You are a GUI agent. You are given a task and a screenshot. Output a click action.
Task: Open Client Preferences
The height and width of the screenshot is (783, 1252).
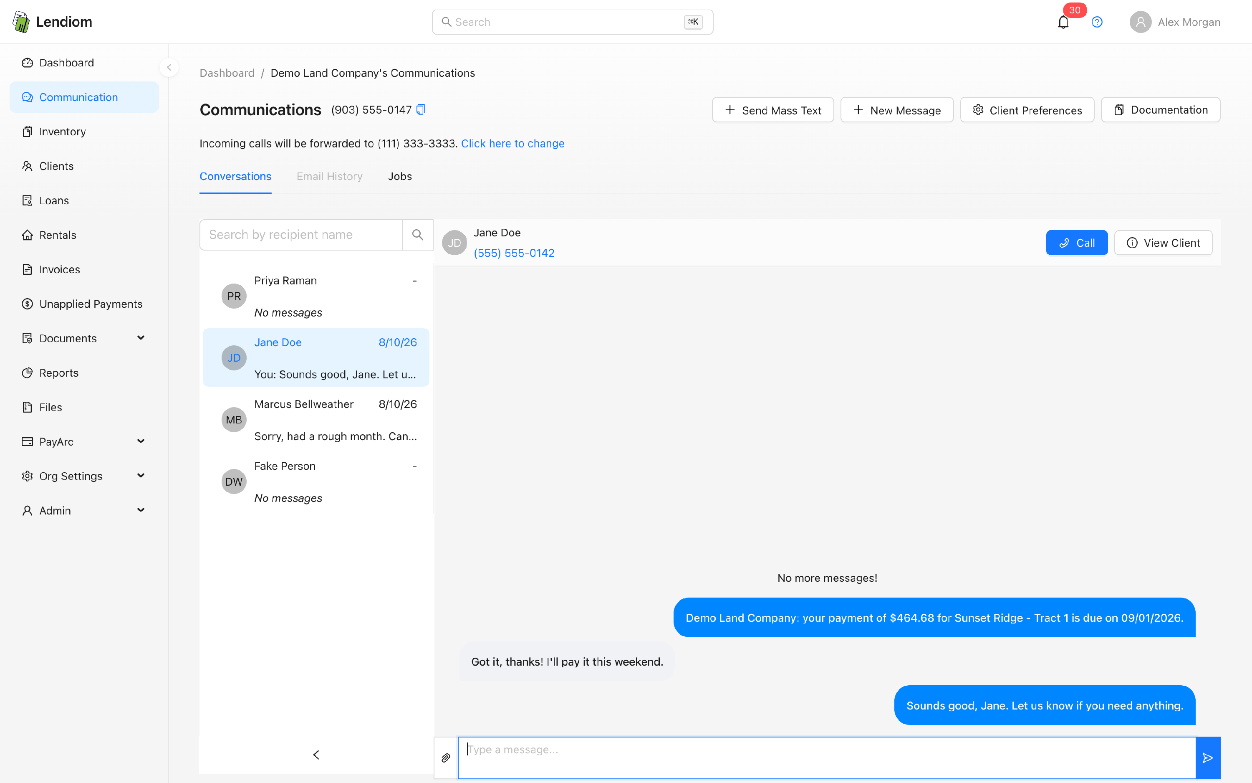coord(1027,110)
